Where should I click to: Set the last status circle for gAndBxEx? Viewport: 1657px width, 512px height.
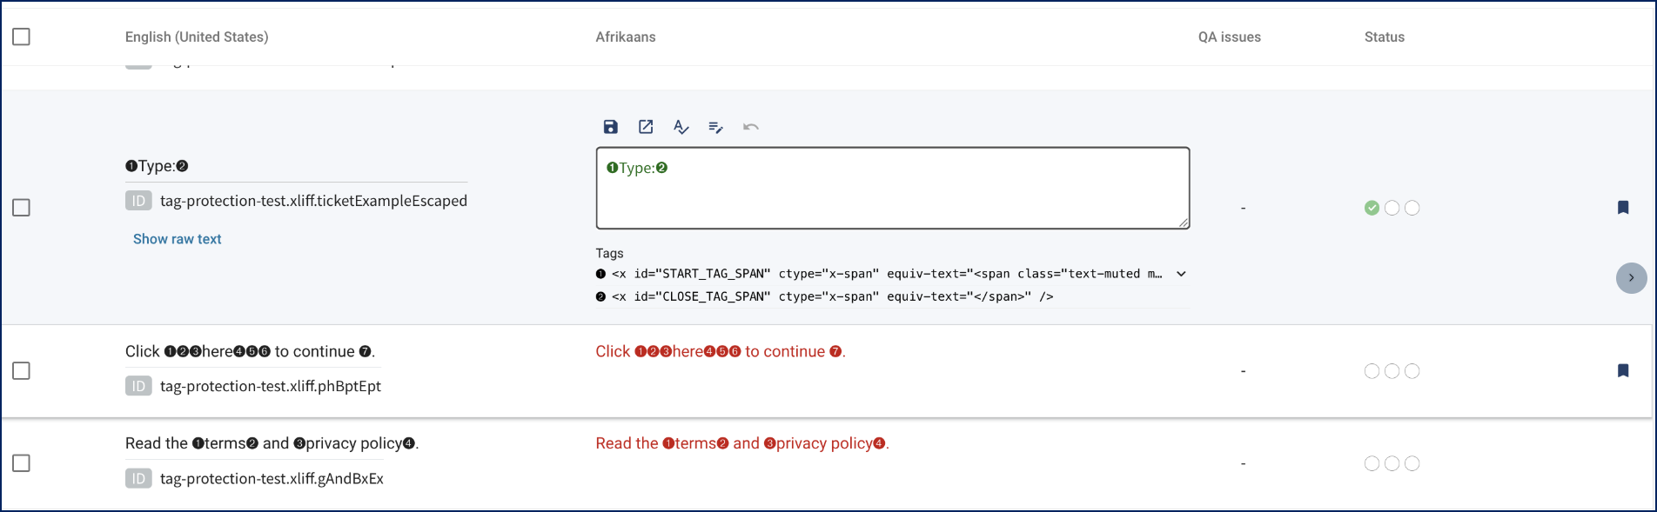(1412, 463)
